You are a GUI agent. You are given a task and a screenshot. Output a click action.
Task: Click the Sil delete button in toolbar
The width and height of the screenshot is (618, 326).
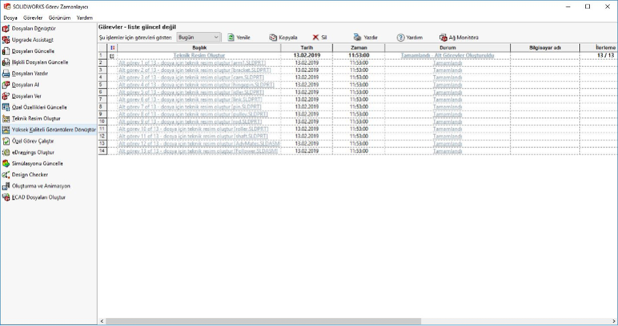pos(319,38)
